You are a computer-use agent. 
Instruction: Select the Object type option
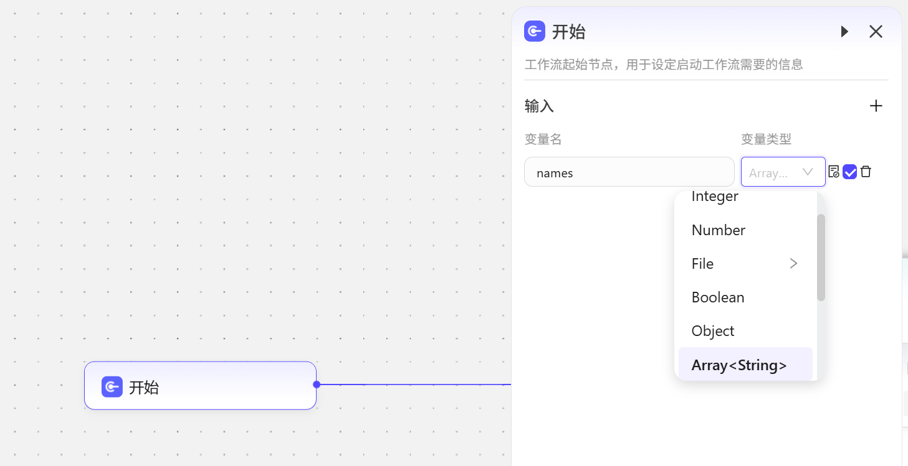tap(713, 331)
